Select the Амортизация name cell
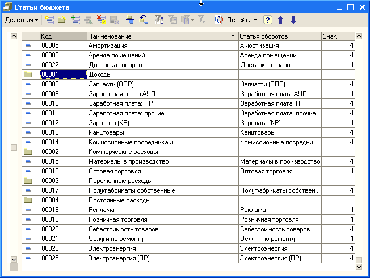Screen dimensions: 370x278 pos(162,45)
